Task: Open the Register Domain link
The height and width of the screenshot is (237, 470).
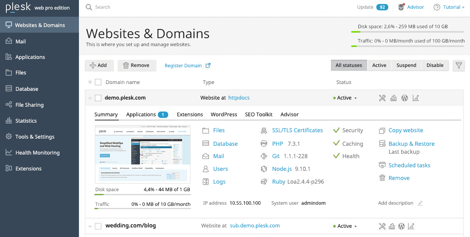Action: coord(188,66)
